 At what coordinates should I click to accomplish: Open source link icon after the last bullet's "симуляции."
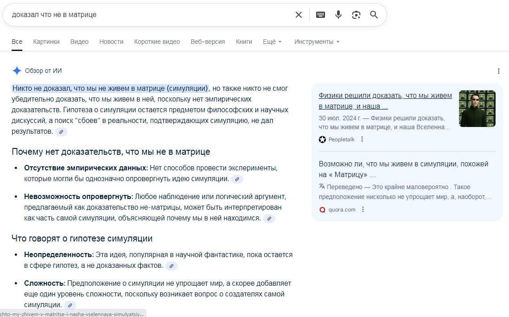70,305
